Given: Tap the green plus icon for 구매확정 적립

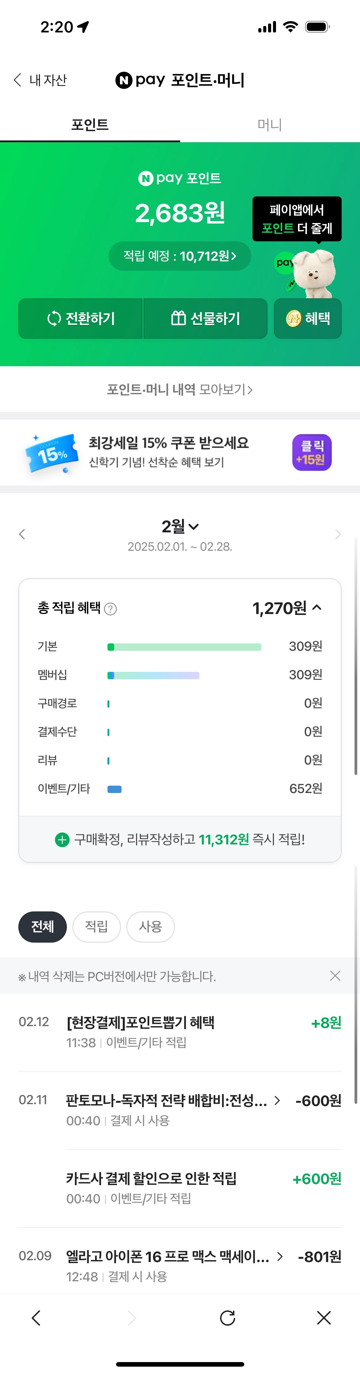Looking at the screenshot, I should coord(62,840).
